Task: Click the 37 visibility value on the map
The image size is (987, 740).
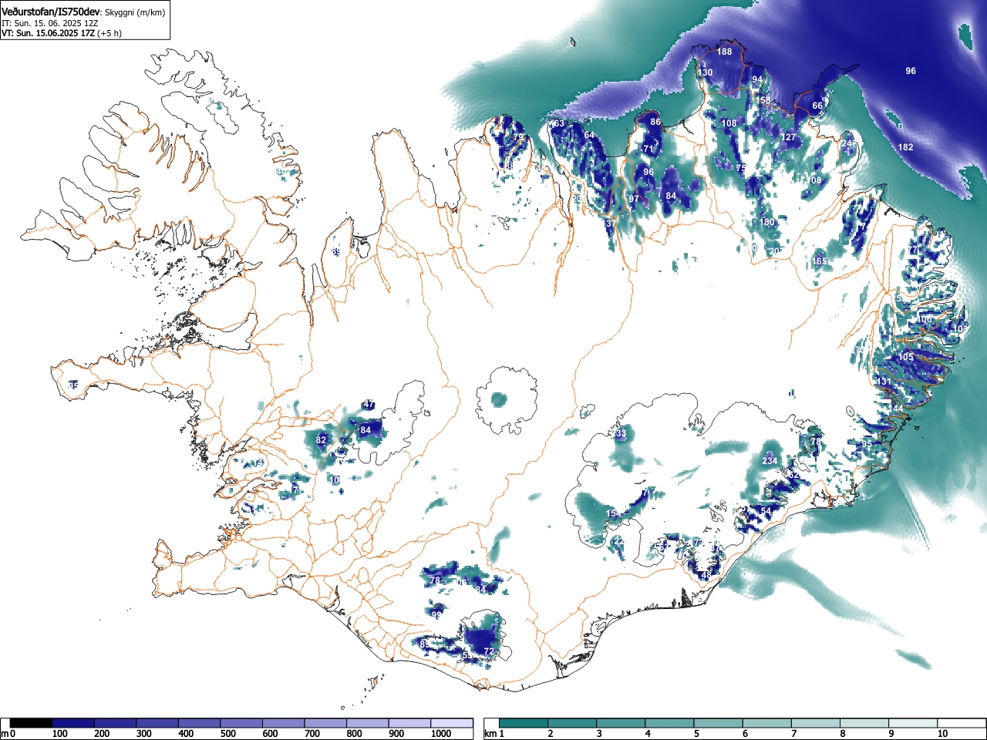Action: (x=610, y=223)
